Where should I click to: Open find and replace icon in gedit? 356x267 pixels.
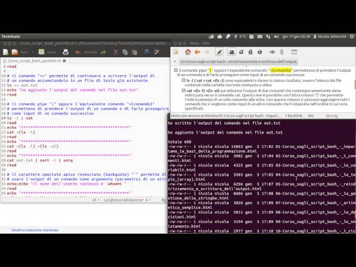156,52
